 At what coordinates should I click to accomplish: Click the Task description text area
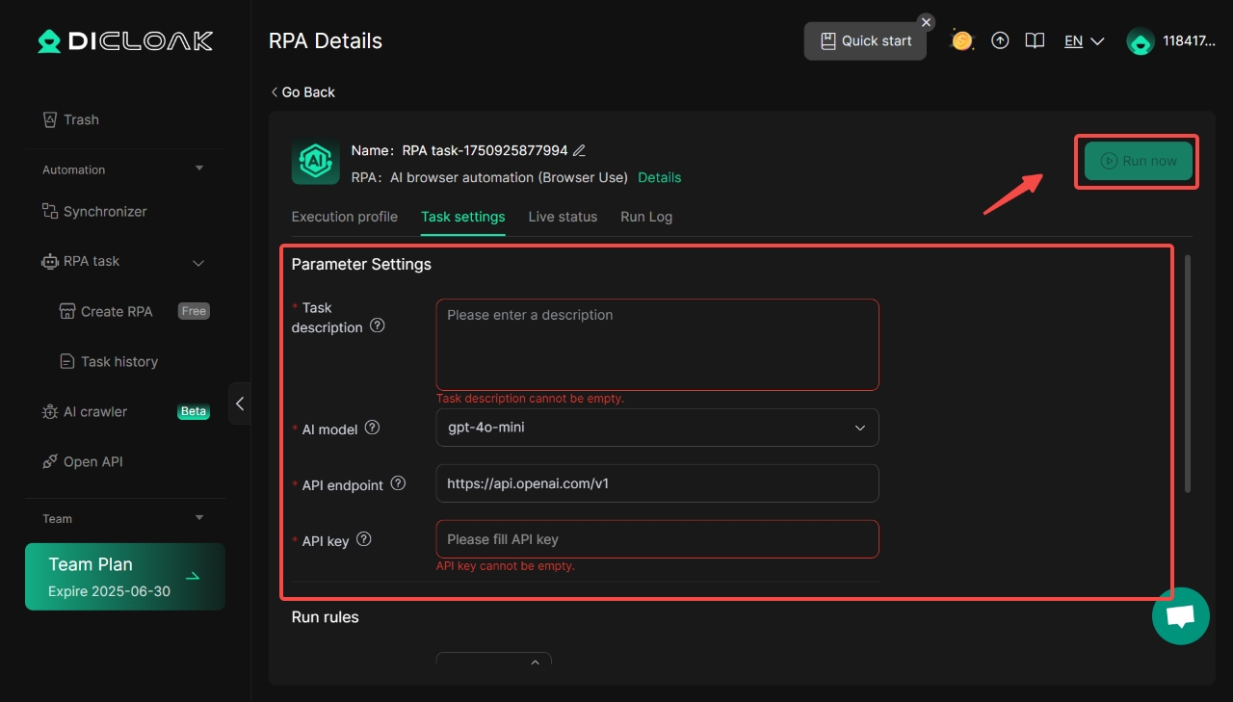[657, 345]
